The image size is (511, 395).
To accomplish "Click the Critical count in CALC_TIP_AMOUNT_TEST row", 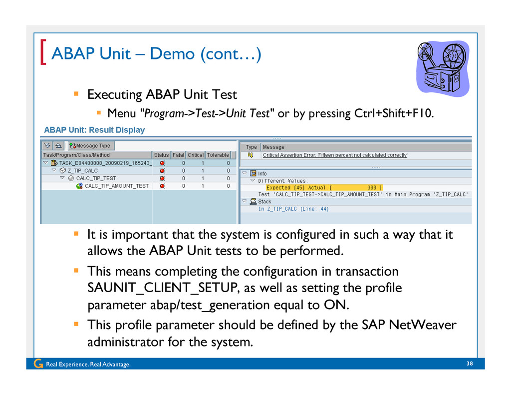I will pos(203,186).
